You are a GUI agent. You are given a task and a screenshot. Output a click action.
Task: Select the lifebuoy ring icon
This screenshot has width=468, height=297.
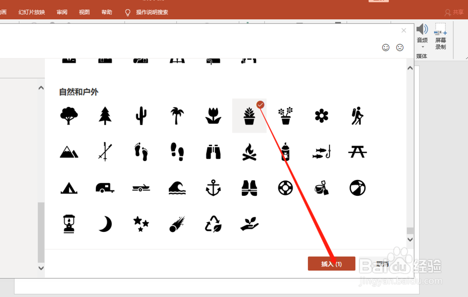click(285, 188)
